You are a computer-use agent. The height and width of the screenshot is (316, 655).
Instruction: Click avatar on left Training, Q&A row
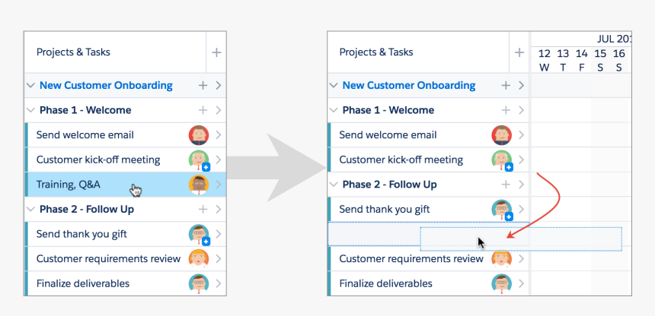click(199, 185)
